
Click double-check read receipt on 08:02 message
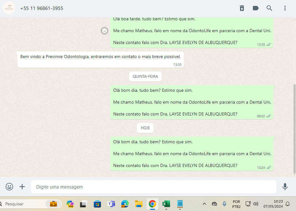[268, 116]
